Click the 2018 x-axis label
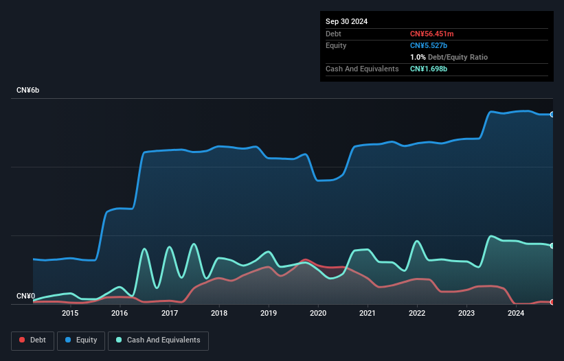The width and height of the screenshot is (564, 361). (219, 313)
